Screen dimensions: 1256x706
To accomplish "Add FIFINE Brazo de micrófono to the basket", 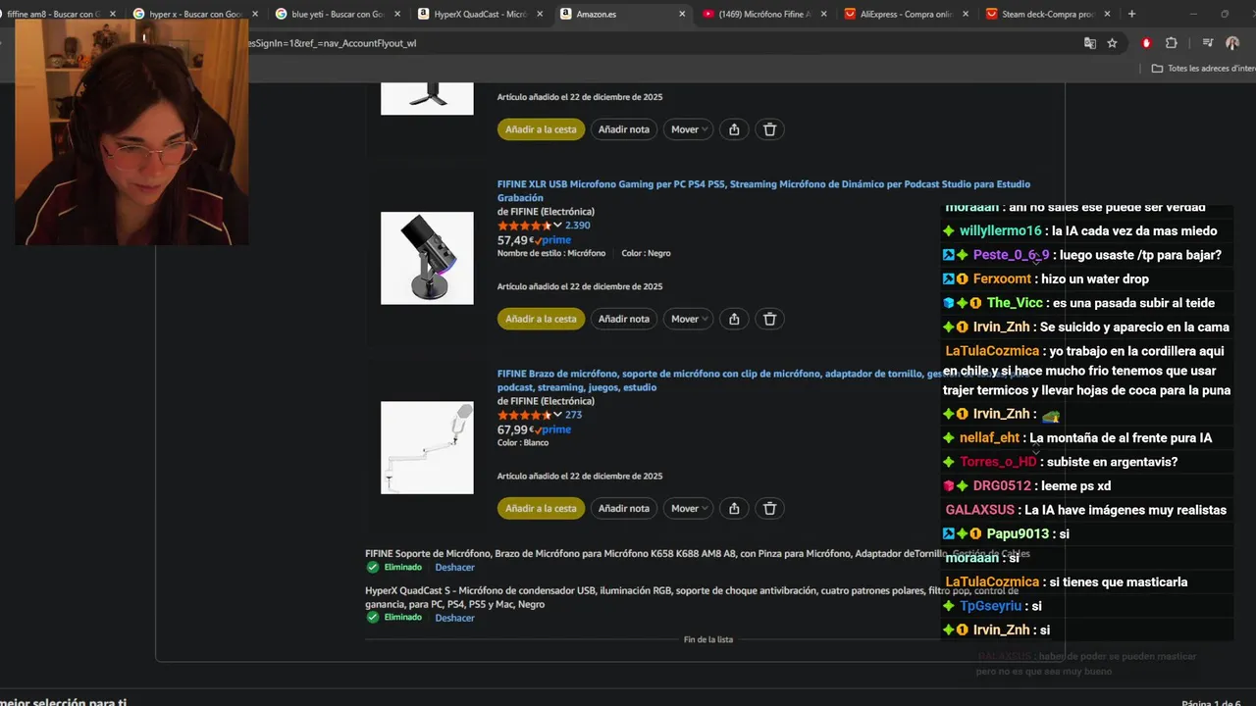I will click(x=541, y=508).
